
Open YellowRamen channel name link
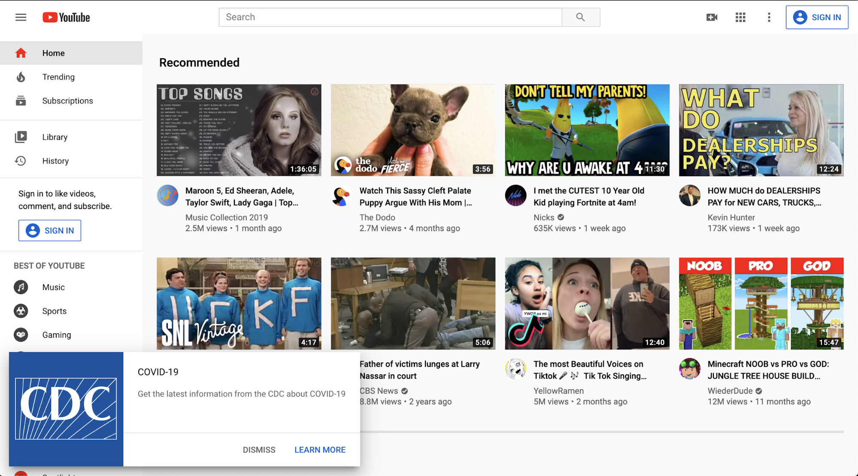pos(558,391)
